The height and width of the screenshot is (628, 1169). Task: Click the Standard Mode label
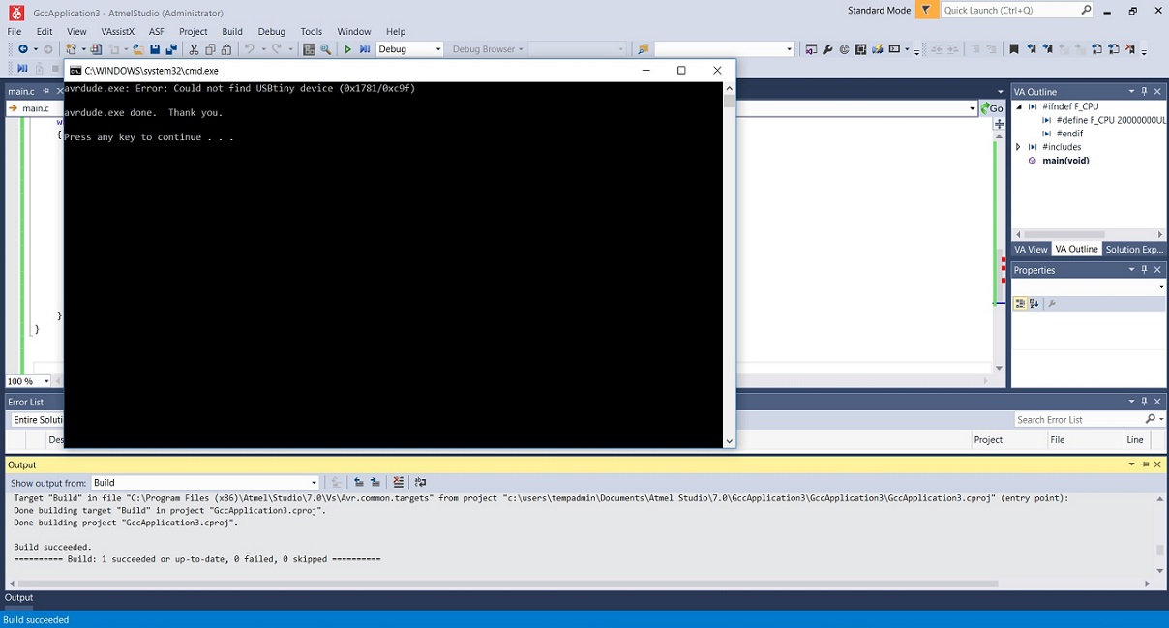tap(879, 11)
